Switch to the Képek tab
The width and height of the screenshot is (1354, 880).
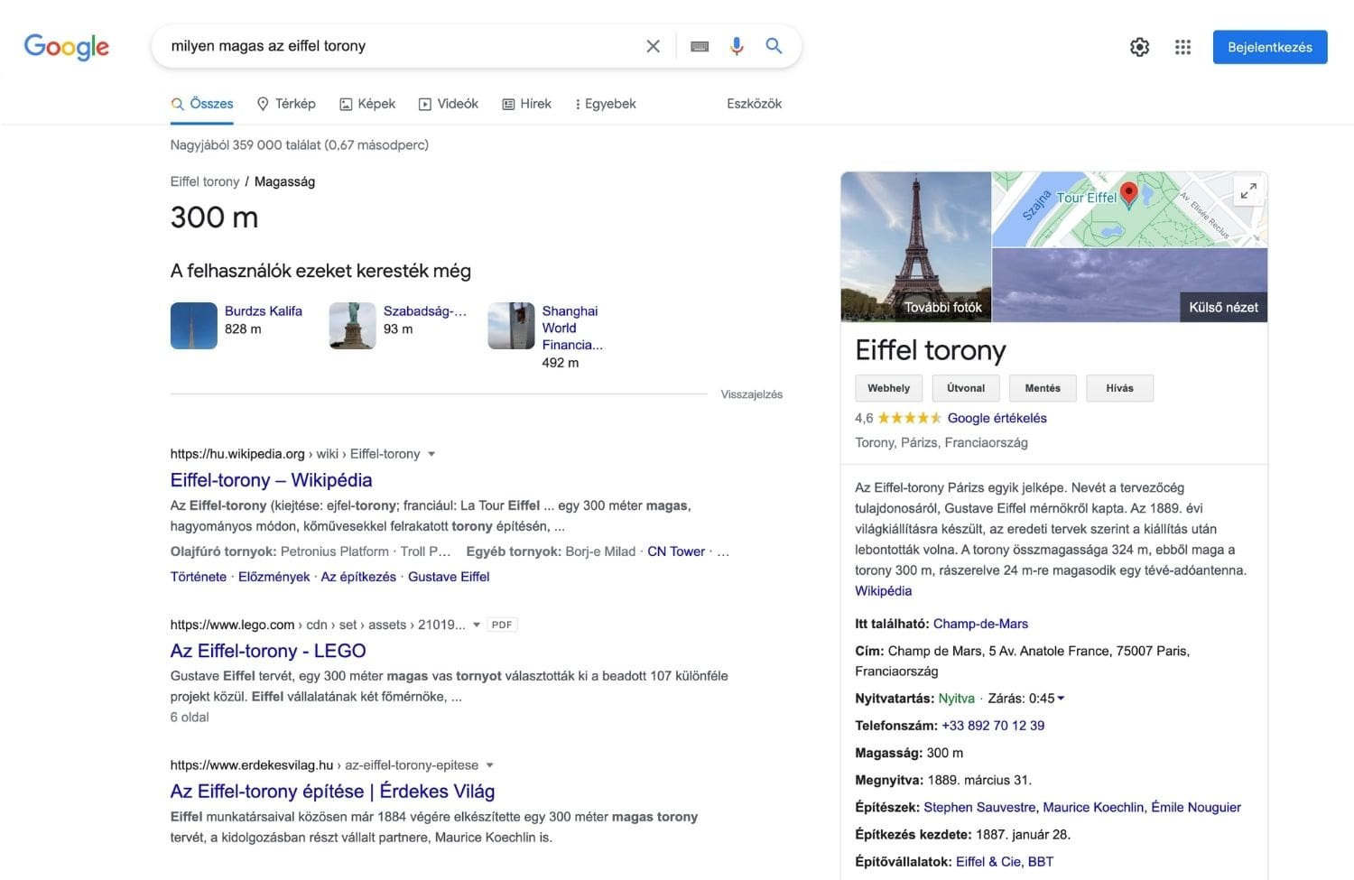click(367, 104)
